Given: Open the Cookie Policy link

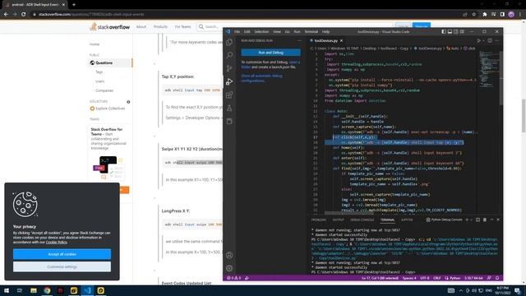Looking at the screenshot, I should click(x=57, y=242).
